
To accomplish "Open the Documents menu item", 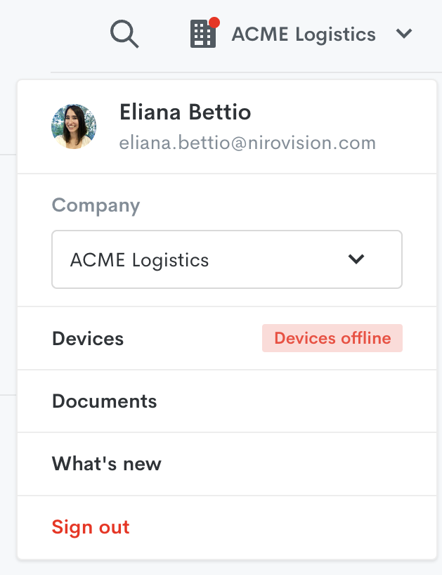I will point(105,401).
